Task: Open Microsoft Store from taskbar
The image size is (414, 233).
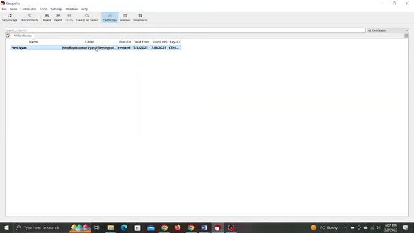Action: [x=137, y=227]
